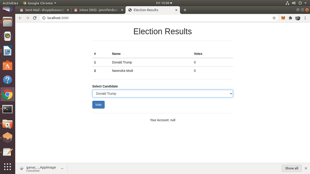The image size is (310, 174).
Task: Open Google Chrome menu in top bar
Action: tap(39, 3)
